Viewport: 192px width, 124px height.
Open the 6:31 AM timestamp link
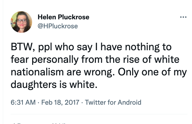(23, 102)
